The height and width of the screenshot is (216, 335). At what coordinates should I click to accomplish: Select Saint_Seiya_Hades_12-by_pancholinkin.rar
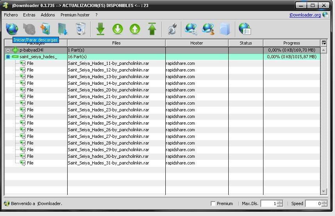pos(108,70)
